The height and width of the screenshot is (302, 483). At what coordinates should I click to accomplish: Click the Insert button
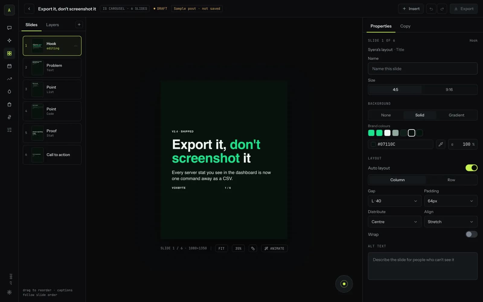411,9
